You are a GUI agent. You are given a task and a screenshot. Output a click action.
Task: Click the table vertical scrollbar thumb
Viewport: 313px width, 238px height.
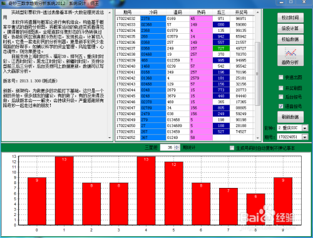(257, 74)
